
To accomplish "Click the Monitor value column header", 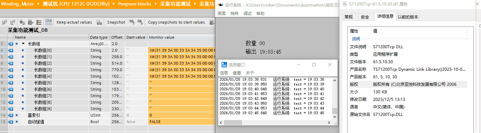I will (182, 37).
